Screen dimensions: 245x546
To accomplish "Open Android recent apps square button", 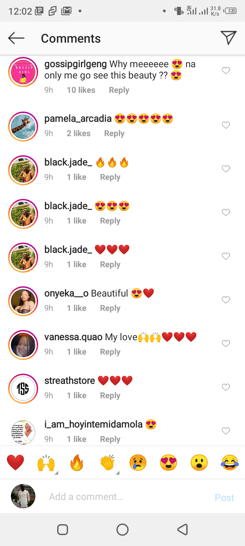I will pos(63,530).
